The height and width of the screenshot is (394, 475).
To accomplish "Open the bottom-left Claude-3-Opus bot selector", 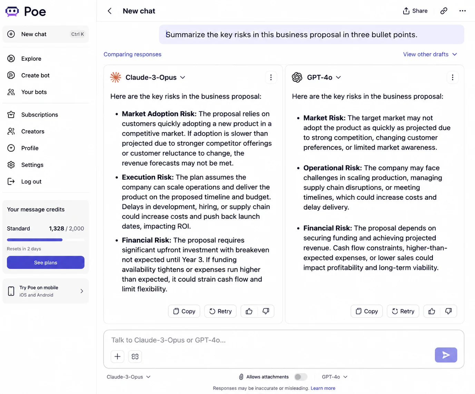I will [129, 377].
